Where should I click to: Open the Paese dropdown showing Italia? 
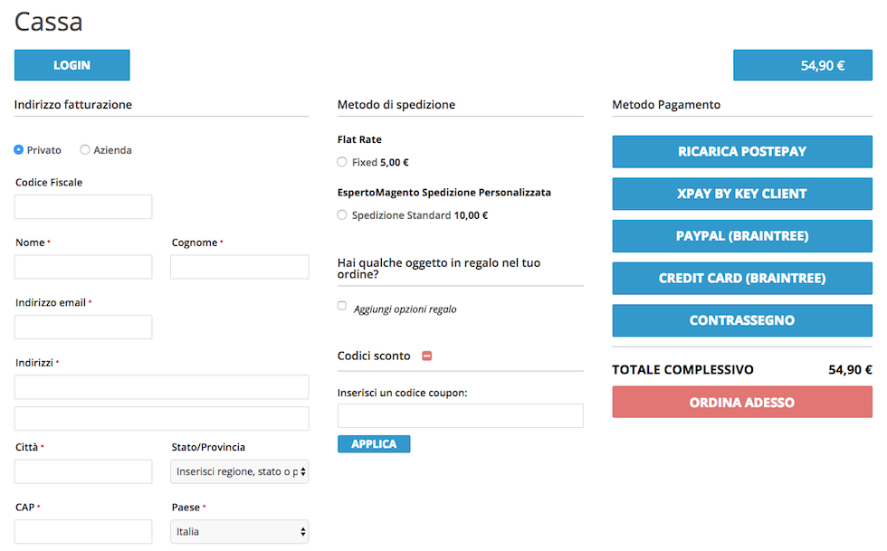[x=239, y=532]
